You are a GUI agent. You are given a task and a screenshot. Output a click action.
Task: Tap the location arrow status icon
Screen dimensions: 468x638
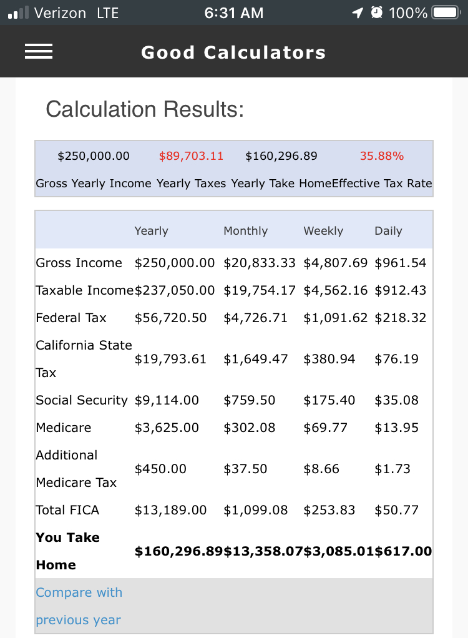pos(357,12)
